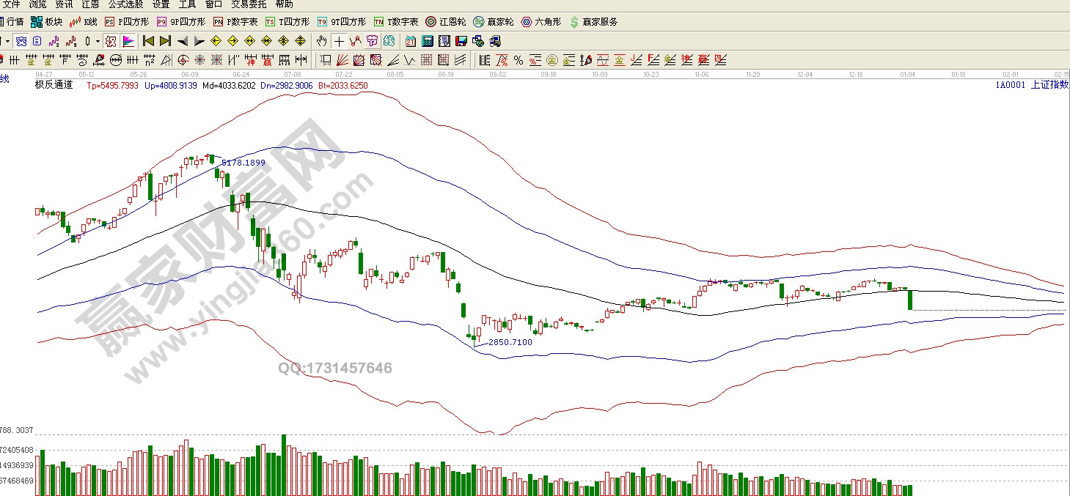1070x496 pixels.
Task: Open the 公式选股 menu
Action: tap(126, 4)
